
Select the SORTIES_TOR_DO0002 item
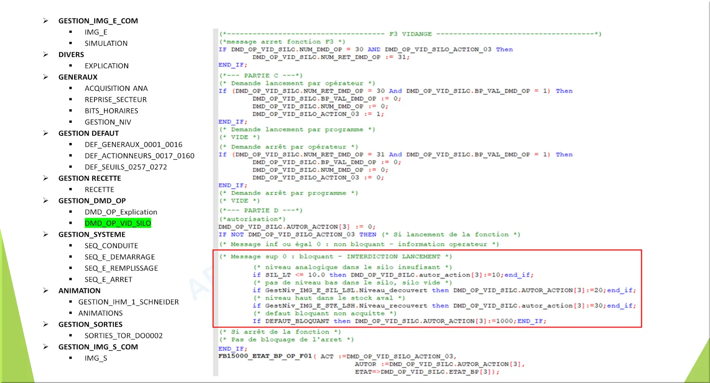click(124, 336)
